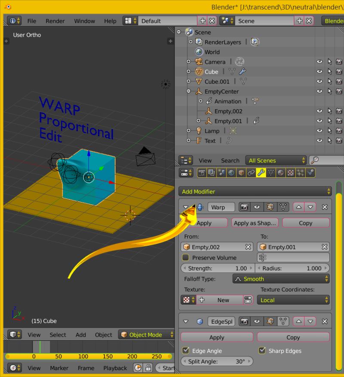Hide the Cube.001 object in the outliner
This screenshot has height=377, width=344.
(x=320, y=81)
